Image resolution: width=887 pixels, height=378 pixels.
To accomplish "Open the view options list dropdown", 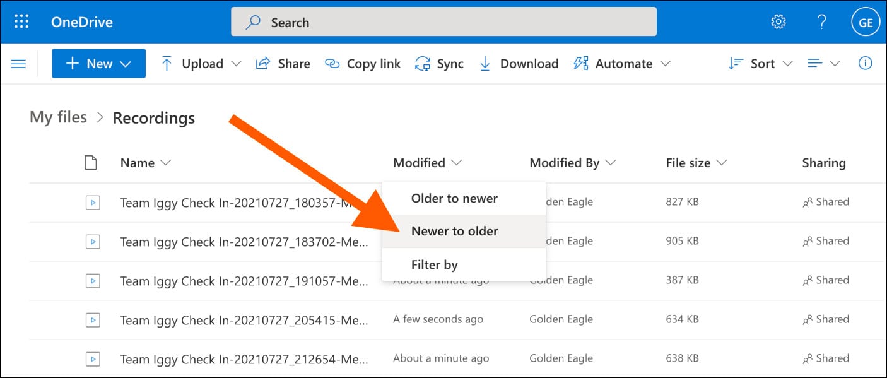I will 823,64.
